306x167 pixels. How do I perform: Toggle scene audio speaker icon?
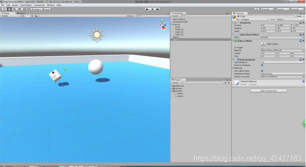pyautogui.click(x=32, y=16)
